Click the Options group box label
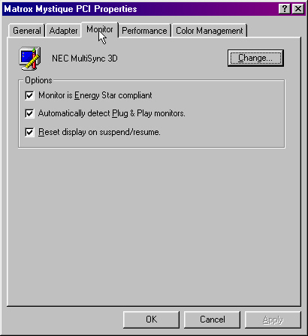 pos(38,80)
